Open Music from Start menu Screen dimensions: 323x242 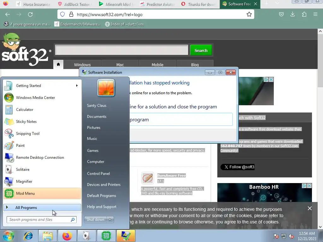92,139
